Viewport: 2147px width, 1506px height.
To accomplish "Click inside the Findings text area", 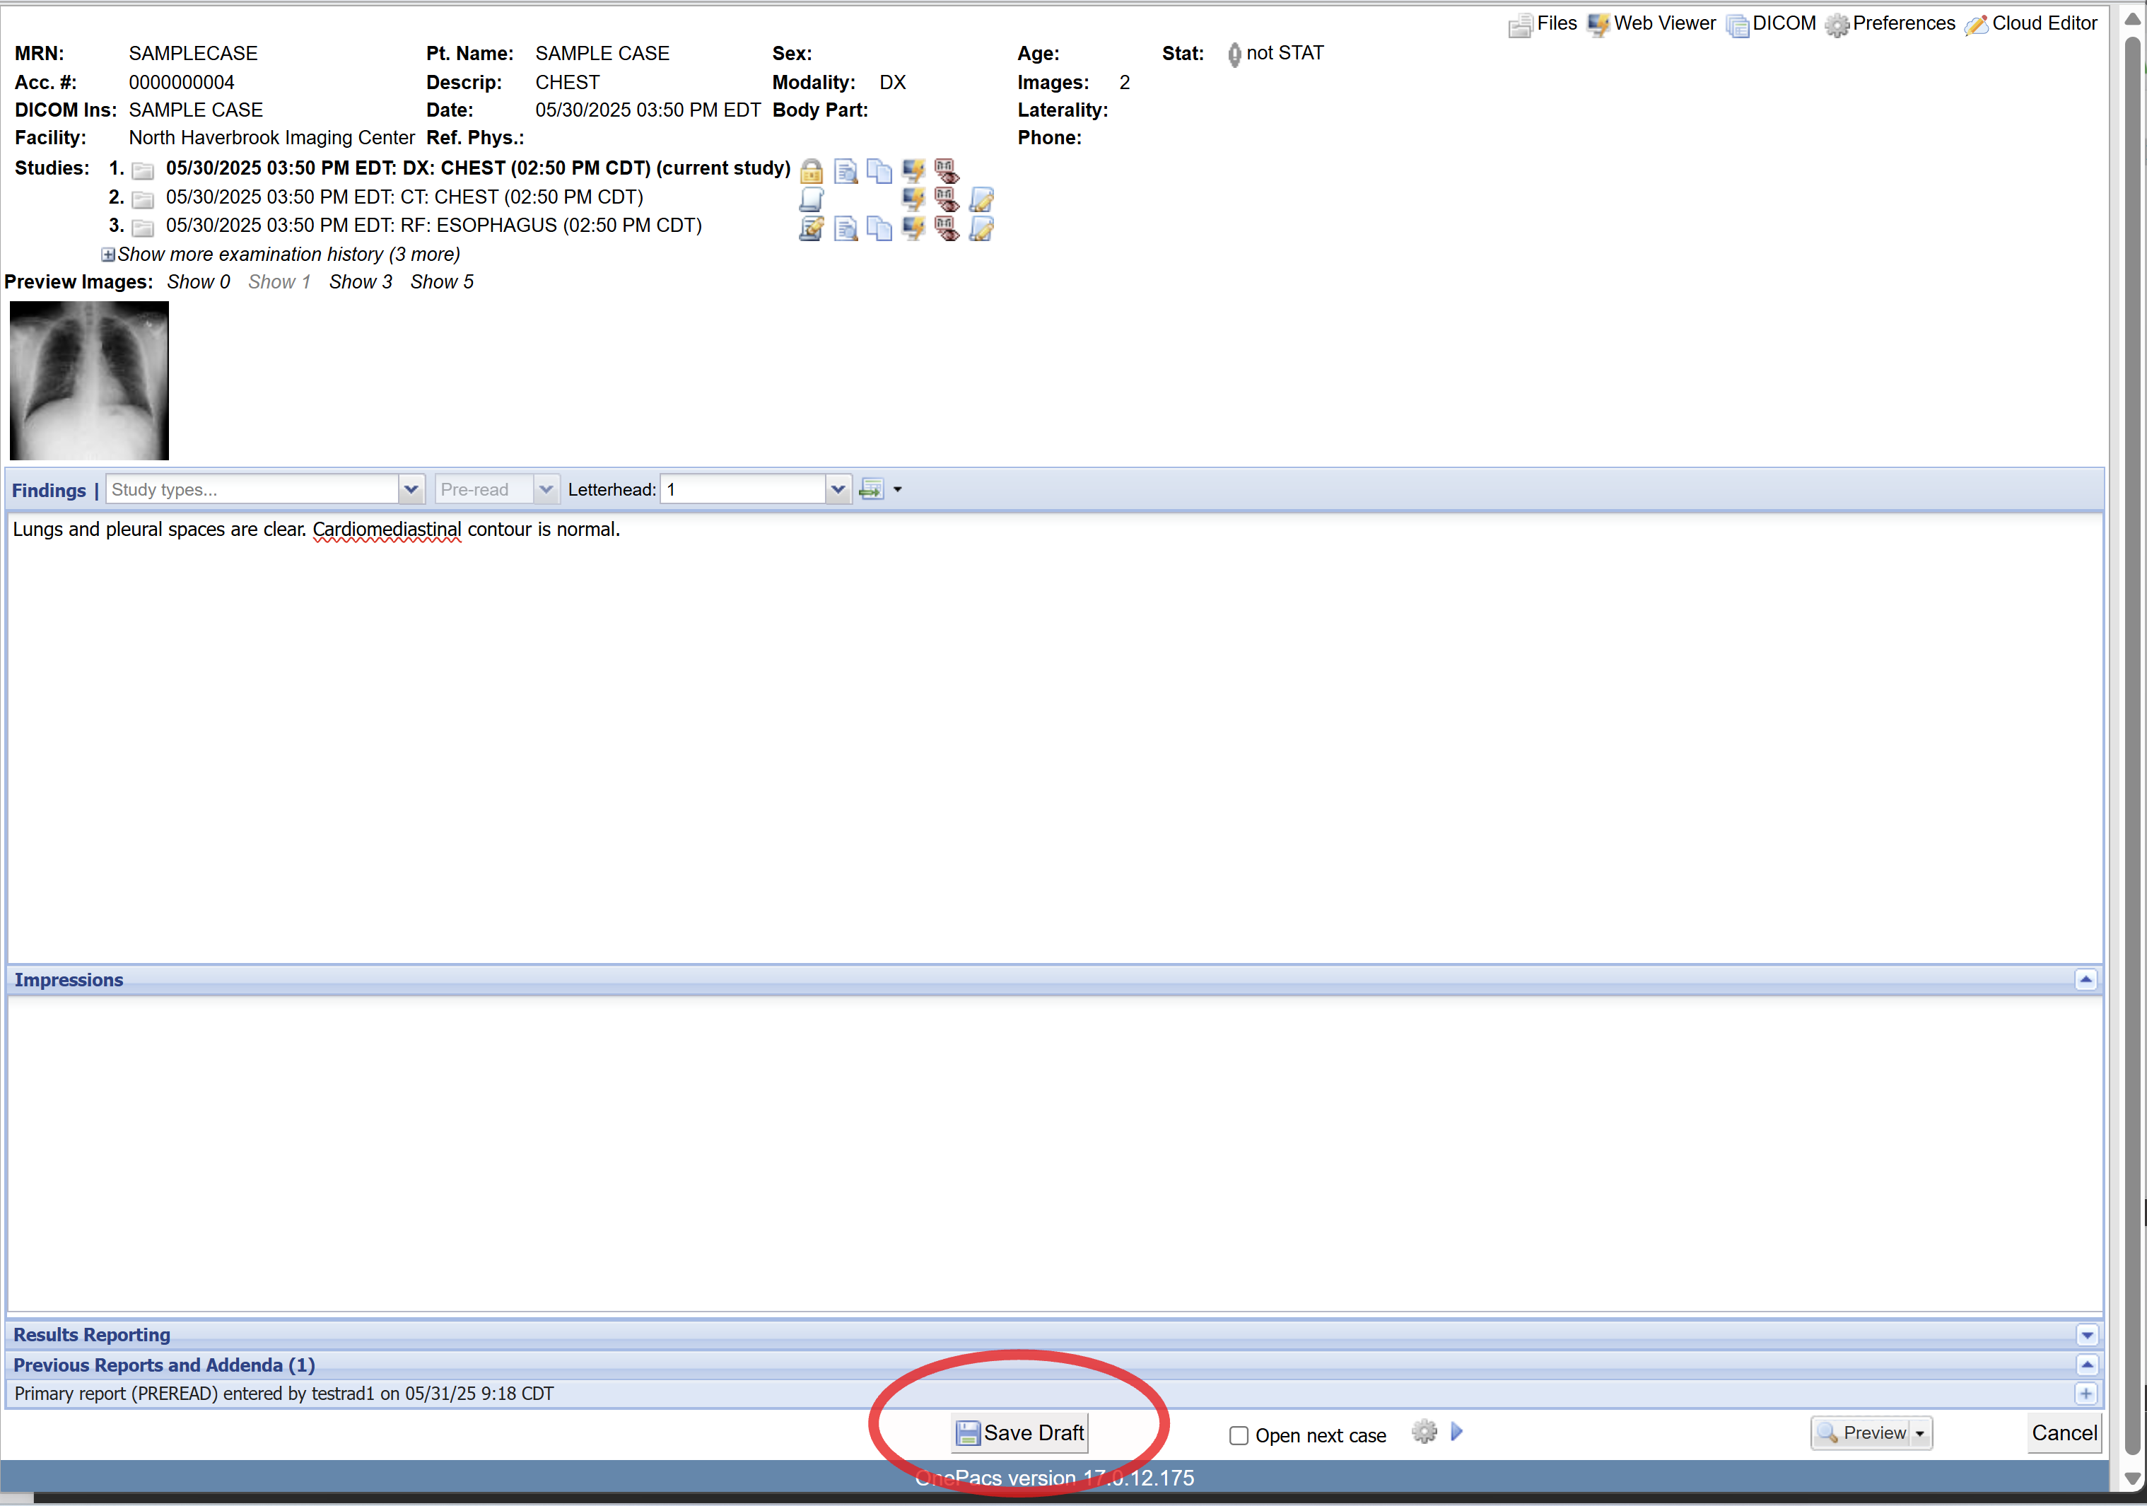I will pyautogui.click(x=1055, y=737).
